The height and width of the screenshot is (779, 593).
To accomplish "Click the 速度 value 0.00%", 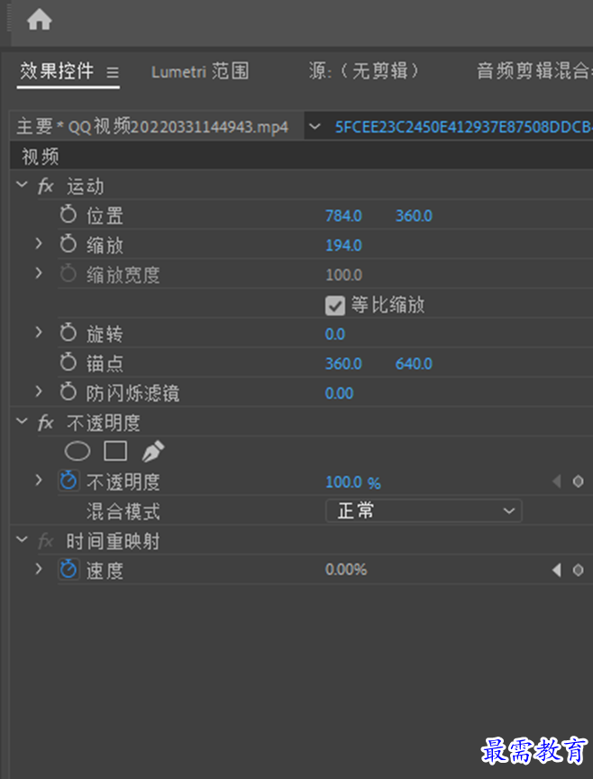I will [x=346, y=570].
